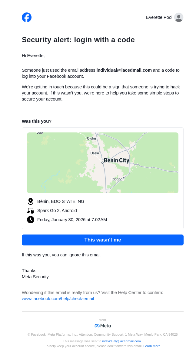Click the "Bénin, EDO STATE, NG" location text
The height and width of the screenshot is (363, 186).
61,201
